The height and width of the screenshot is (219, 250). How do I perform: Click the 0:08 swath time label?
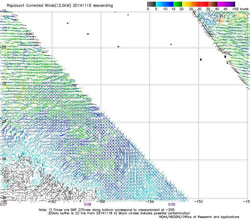click(87, 205)
